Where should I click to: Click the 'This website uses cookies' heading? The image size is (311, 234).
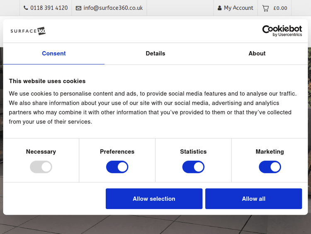(47, 81)
